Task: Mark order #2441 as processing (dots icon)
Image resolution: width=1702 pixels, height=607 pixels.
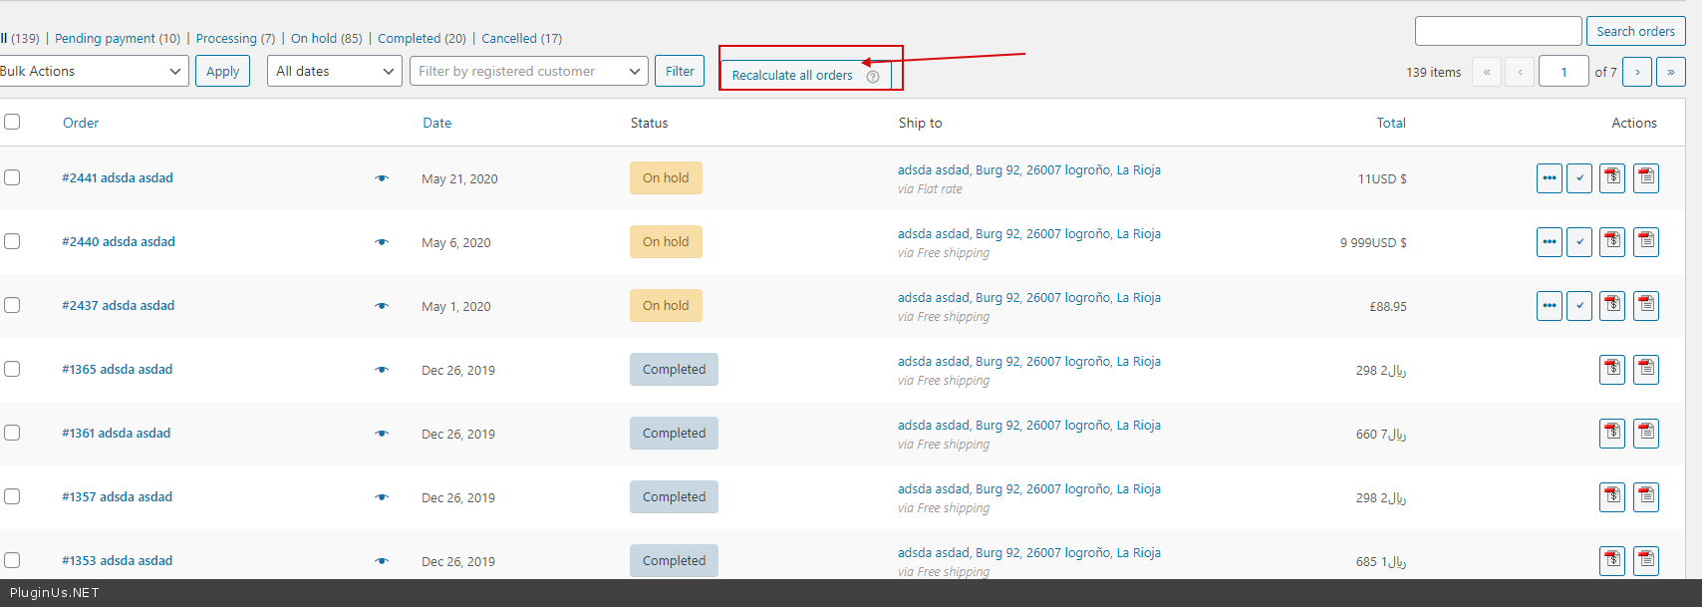Action: (1549, 178)
